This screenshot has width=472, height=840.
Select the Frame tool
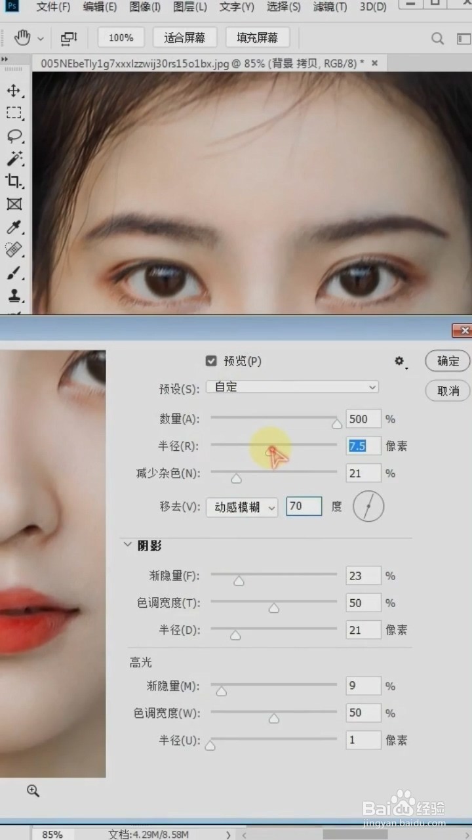tap(14, 204)
